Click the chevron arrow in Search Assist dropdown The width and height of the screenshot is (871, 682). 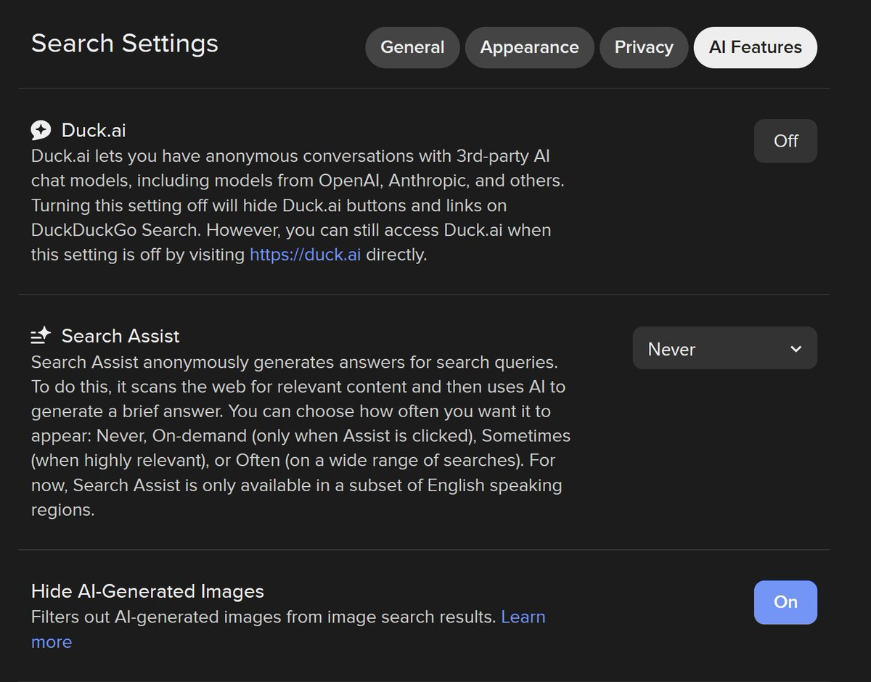(796, 349)
